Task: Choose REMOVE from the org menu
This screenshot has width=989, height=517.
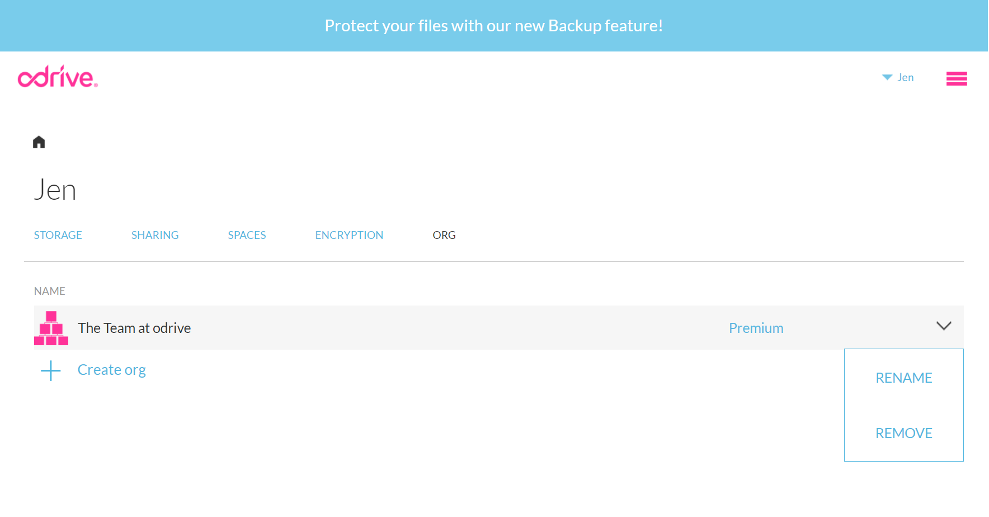Action: (x=903, y=434)
